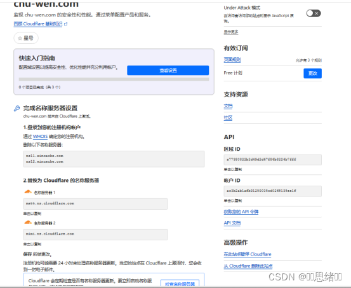This screenshot has width=351, height=288.
Task: Star this site with the star button
Action: pos(26,38)
